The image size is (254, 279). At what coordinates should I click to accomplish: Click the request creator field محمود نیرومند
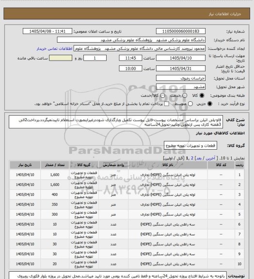click(x=139, y=48)
